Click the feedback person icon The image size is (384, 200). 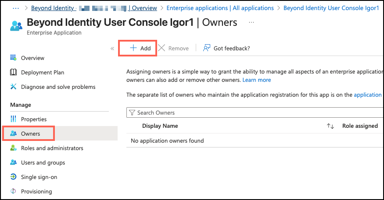pyautogui.click(x=206, y=48)
